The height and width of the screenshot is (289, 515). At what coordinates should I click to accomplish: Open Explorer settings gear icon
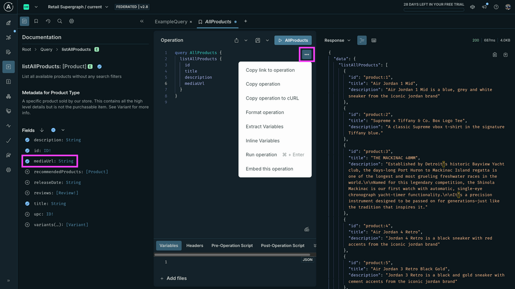coord(71,21)
